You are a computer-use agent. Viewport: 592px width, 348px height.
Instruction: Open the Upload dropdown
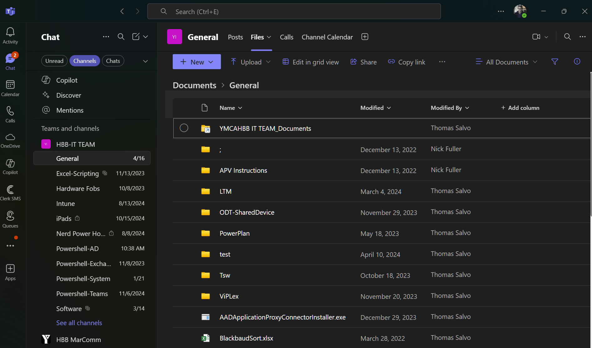click(250, 62)
